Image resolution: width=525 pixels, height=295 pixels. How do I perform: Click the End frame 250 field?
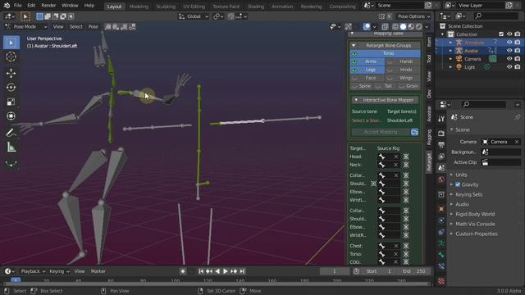click(x=413, y=271)
